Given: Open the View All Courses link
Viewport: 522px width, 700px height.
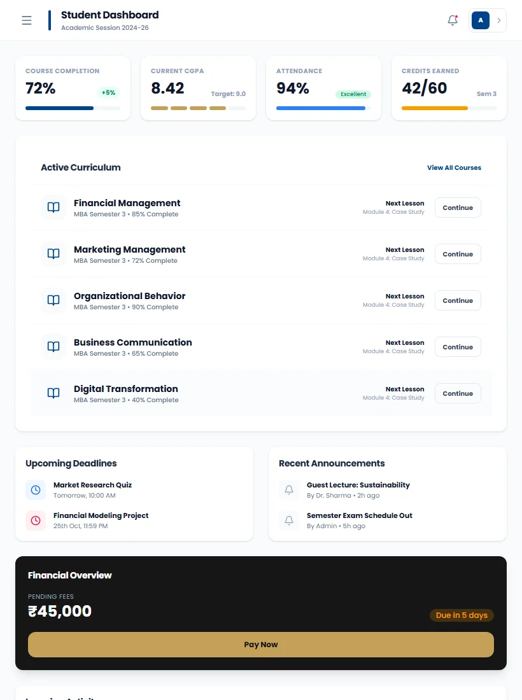Looking at the screenshot, I should 454,167.
